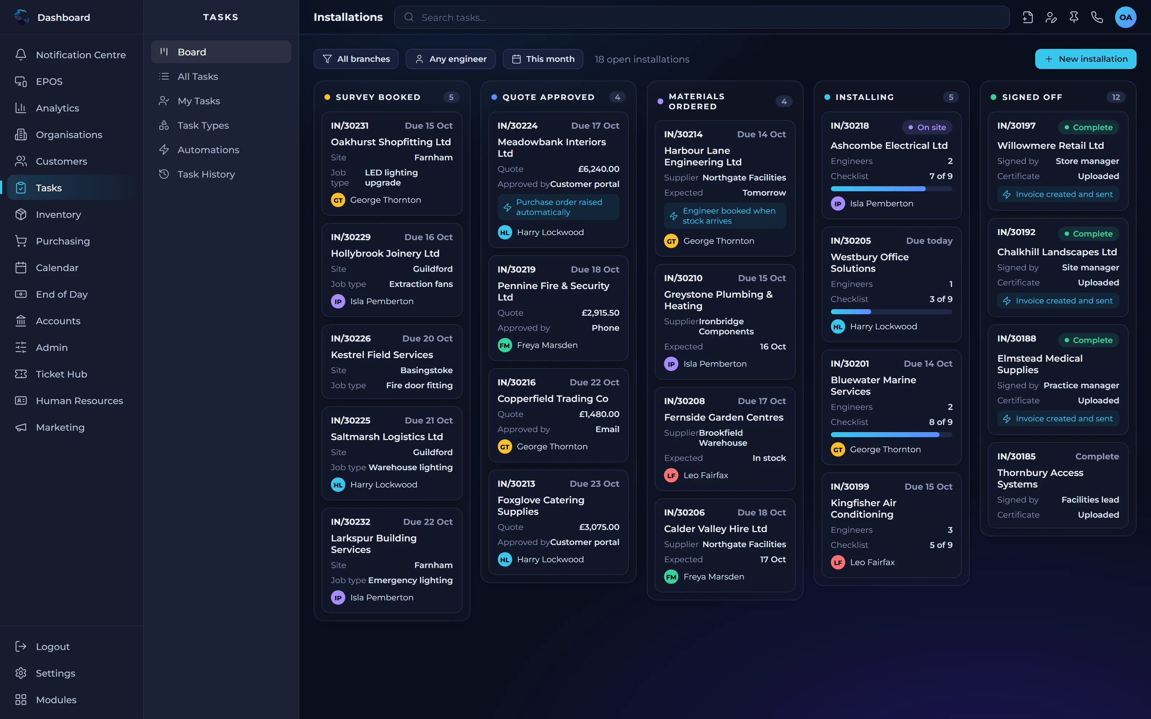Click Purchase order raised automatically note
The height and width of the screenshot is (719, 1151).
pos(558,207)
